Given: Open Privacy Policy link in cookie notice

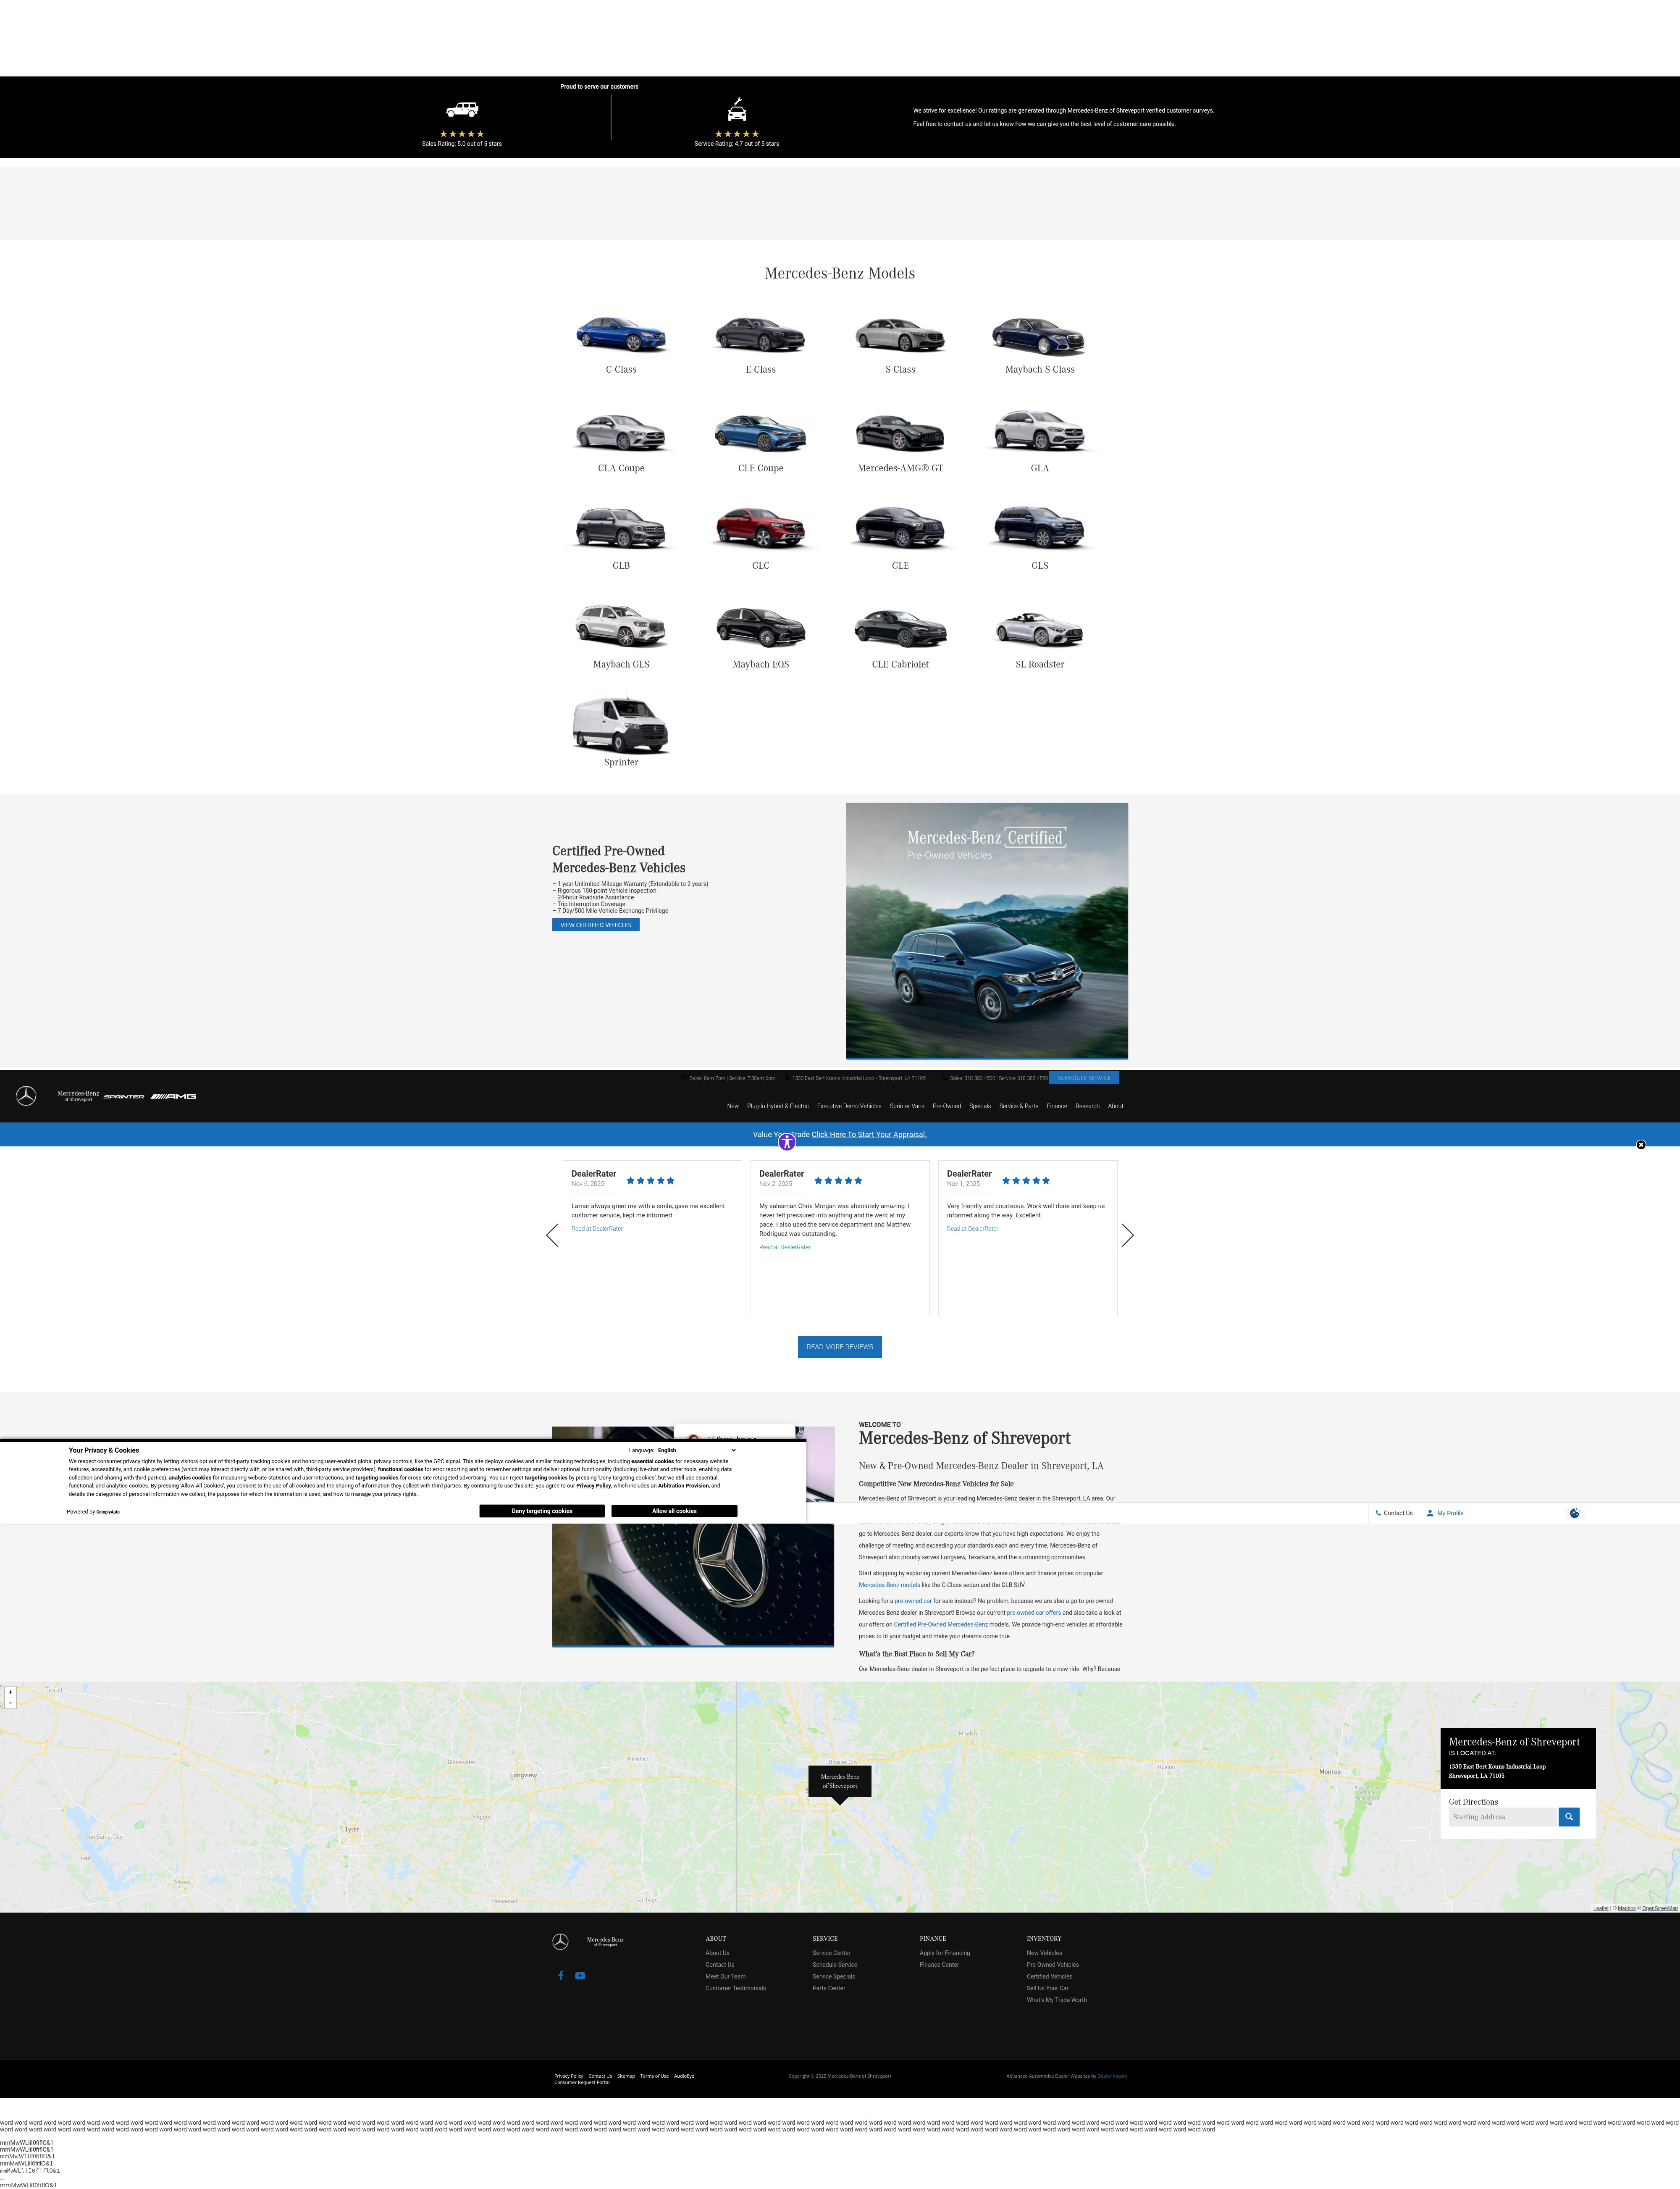Looking at the screenshot, I should (593, 1486).
